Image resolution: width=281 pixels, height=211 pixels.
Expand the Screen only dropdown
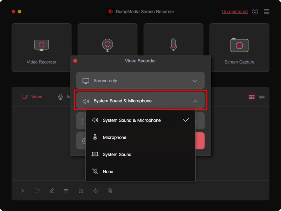(140, 80)
